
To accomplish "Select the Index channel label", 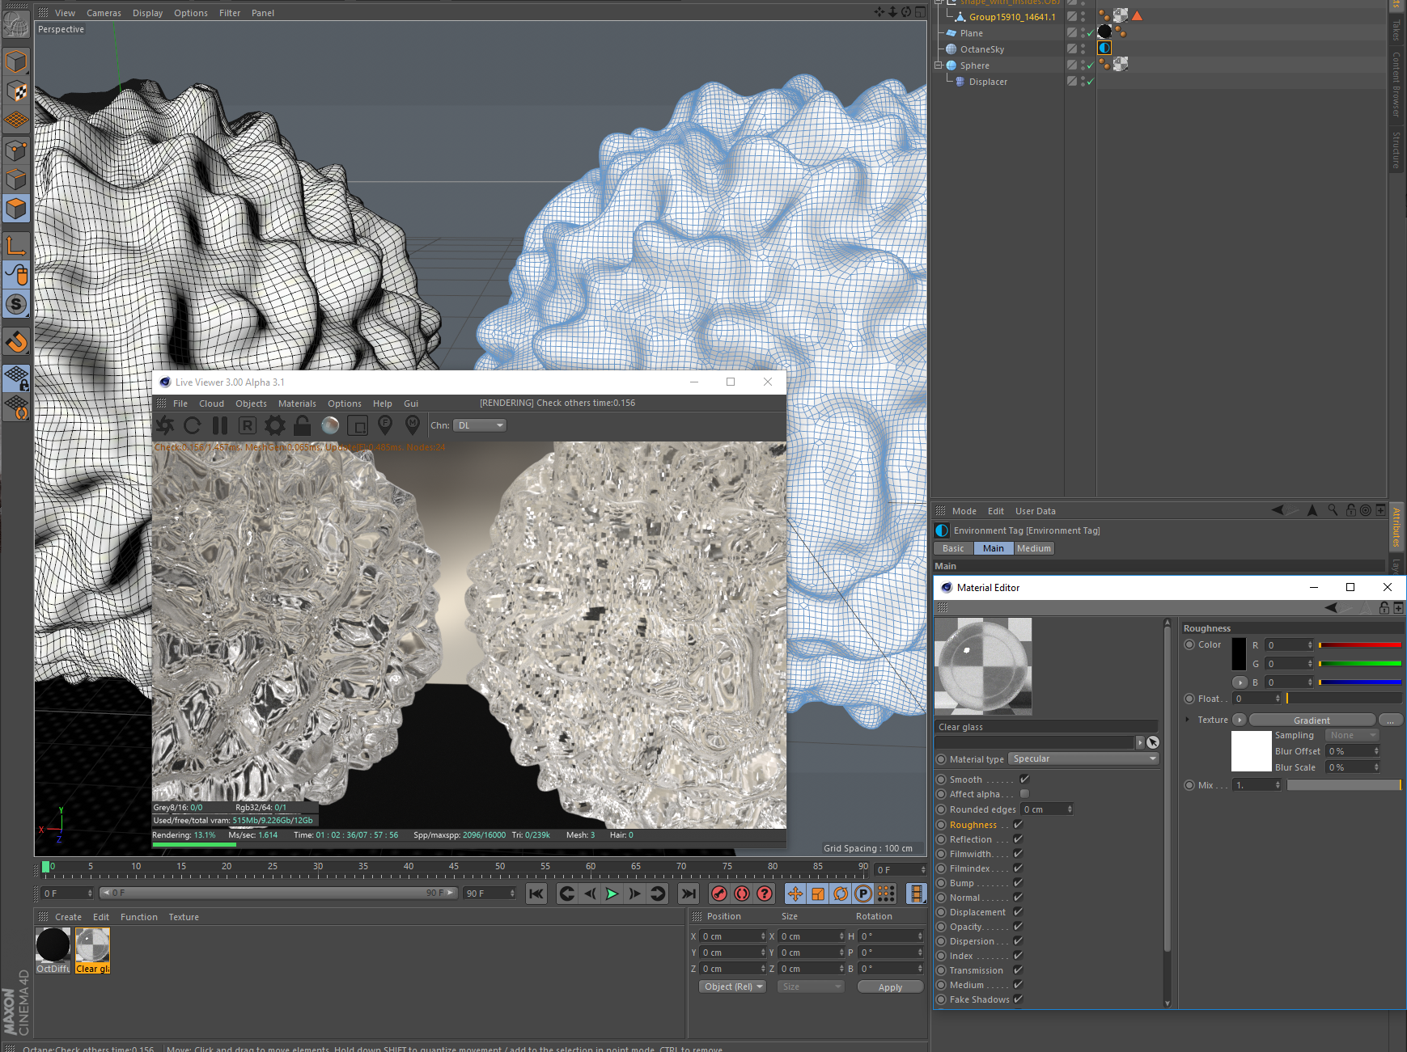I will coord(961,956).
